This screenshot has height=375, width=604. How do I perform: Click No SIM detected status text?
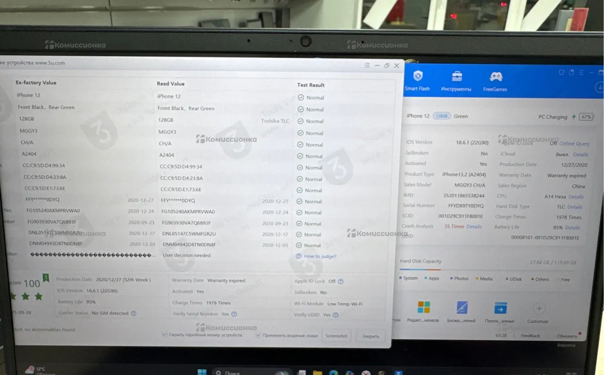[x=110, y=313]
